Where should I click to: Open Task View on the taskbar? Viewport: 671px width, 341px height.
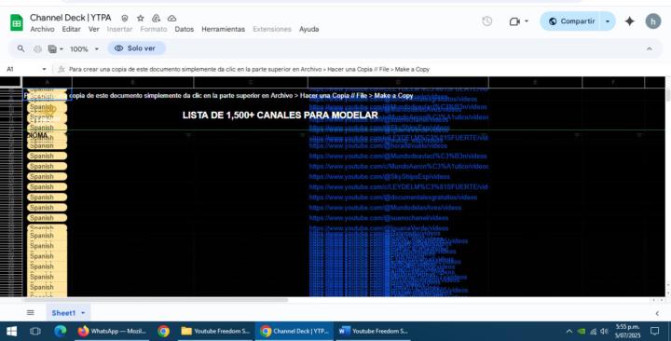point(35,331)
